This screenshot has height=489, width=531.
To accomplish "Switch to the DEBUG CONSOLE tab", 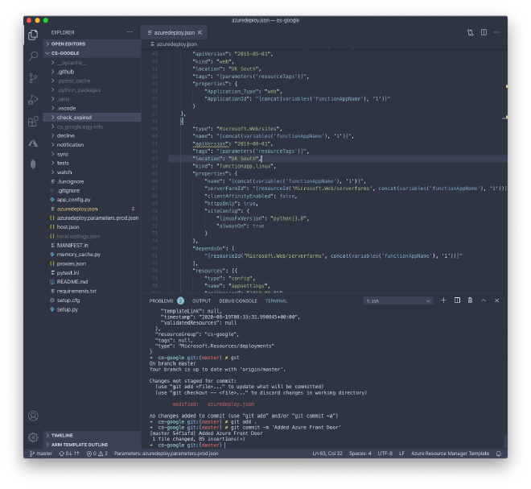I will pyautogui.click(x=238, y=300).
